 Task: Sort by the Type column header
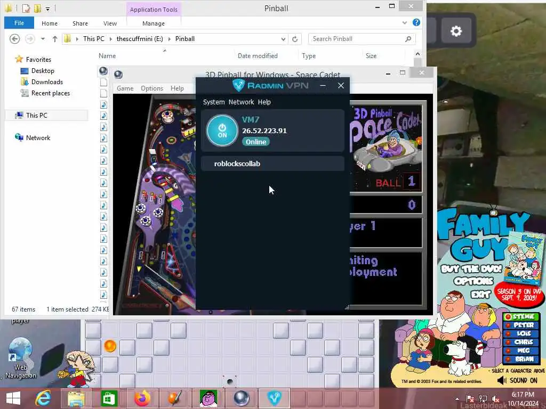[309, 55]
